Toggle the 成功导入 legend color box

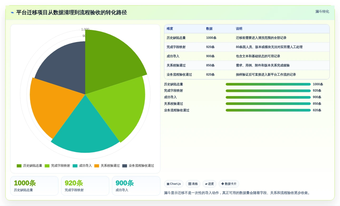coord(75,166)
